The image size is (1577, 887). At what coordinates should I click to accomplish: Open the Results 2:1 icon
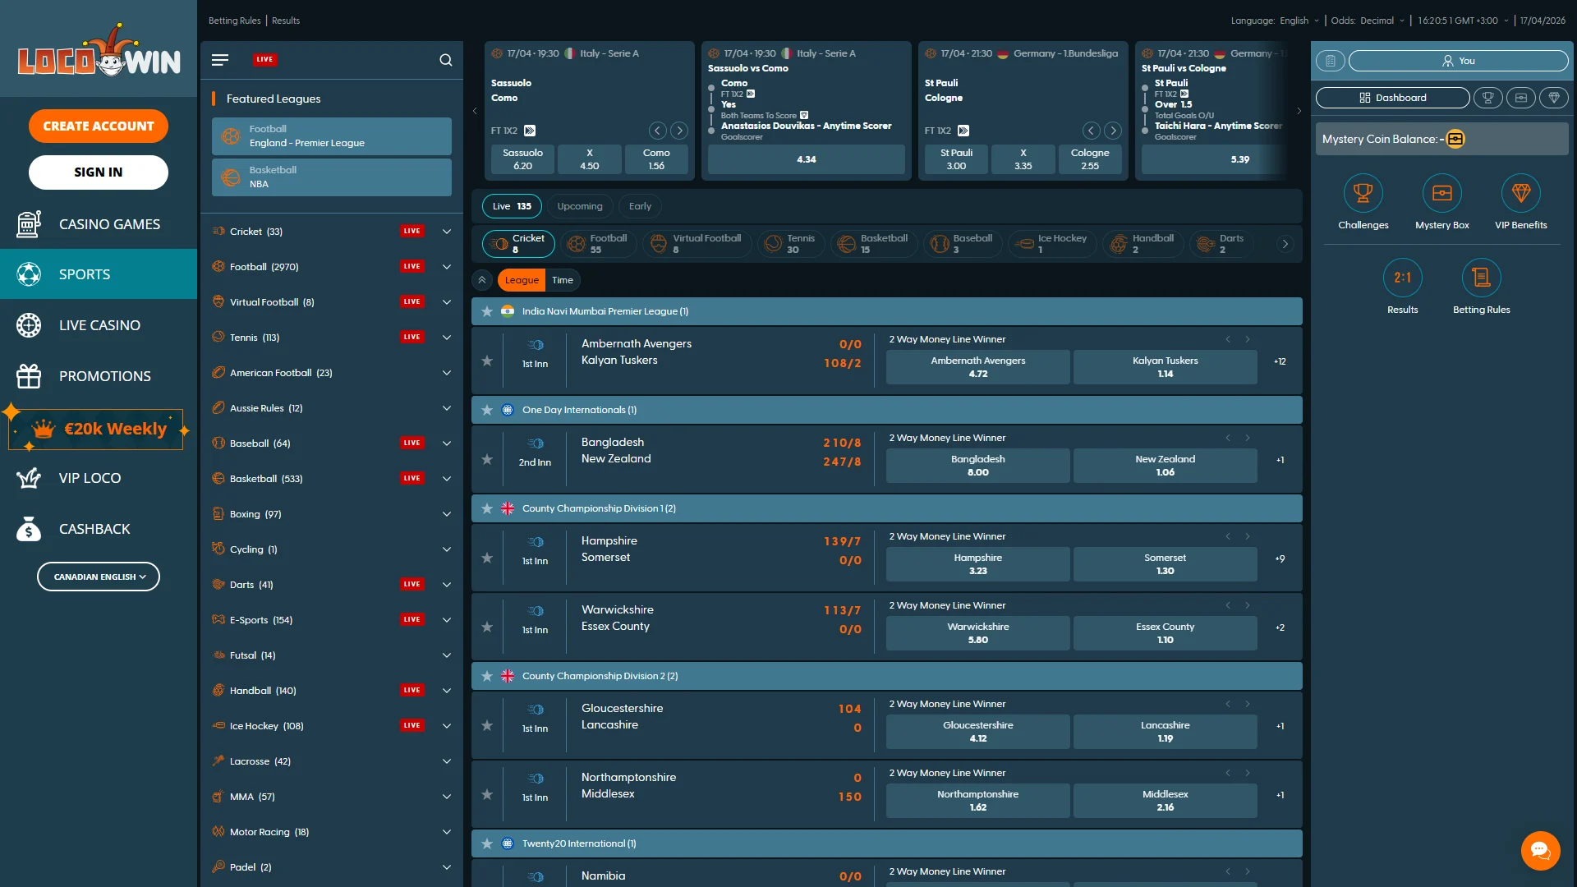(x=1403, y=278)
